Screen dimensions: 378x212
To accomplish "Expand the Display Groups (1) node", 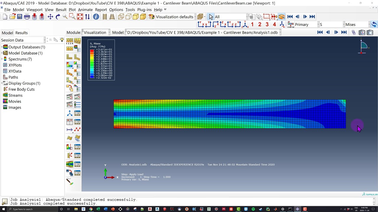I will (2, 83).
